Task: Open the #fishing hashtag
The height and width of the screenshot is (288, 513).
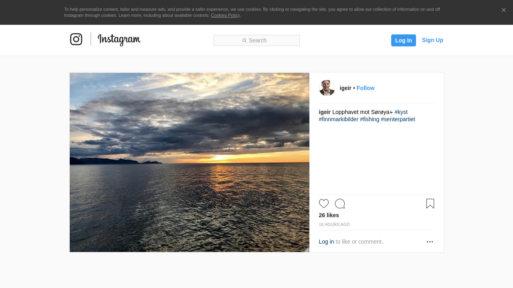Action: (370, 119)
